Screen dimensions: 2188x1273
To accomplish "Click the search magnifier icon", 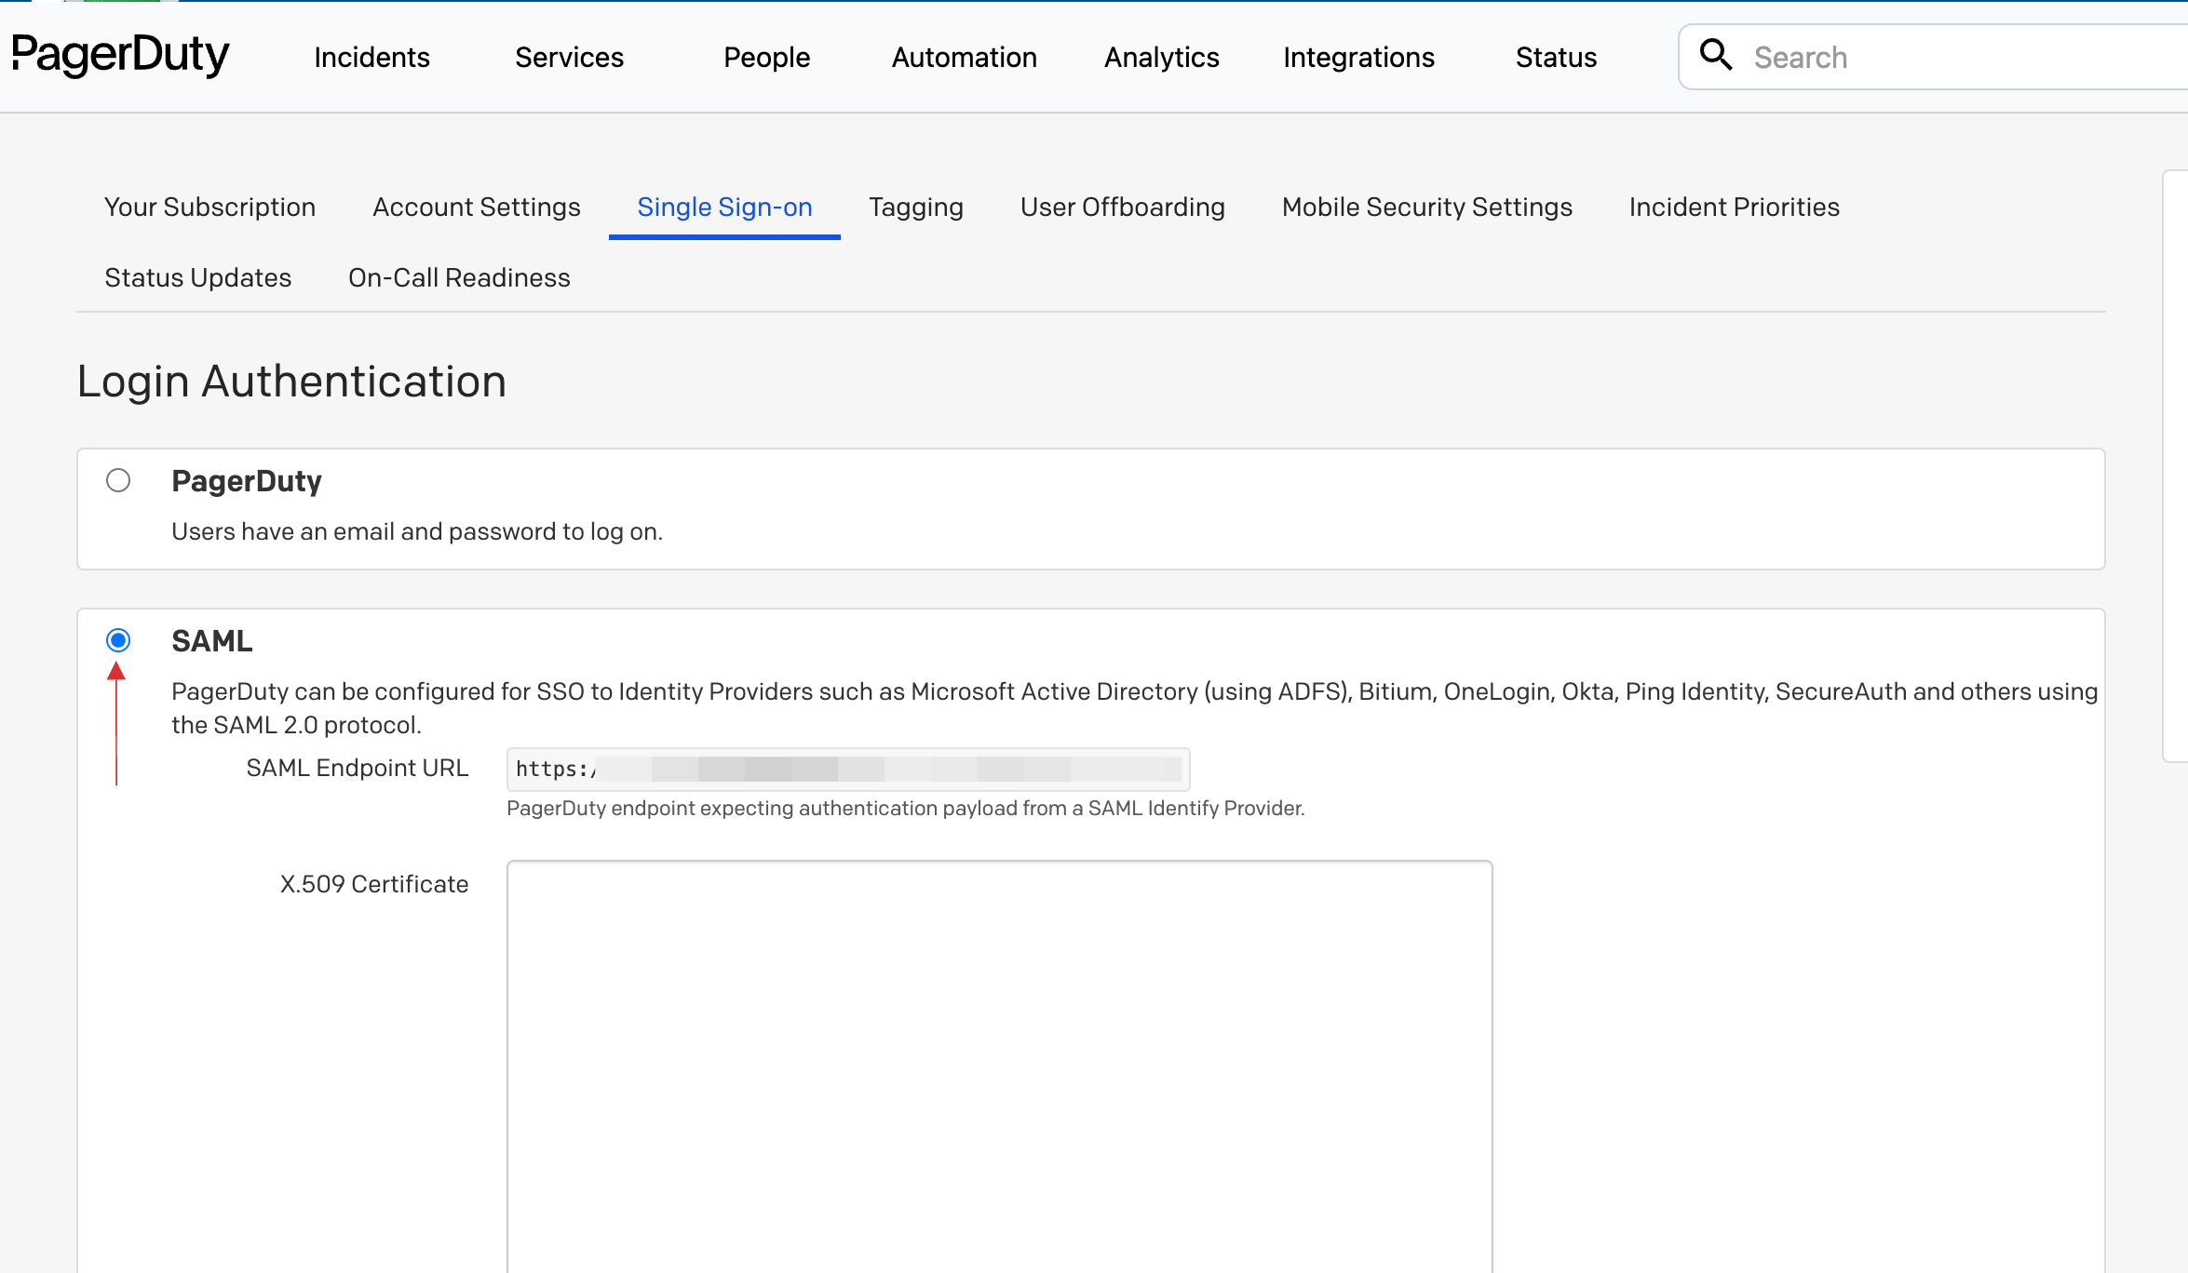I will (1715, 55).
